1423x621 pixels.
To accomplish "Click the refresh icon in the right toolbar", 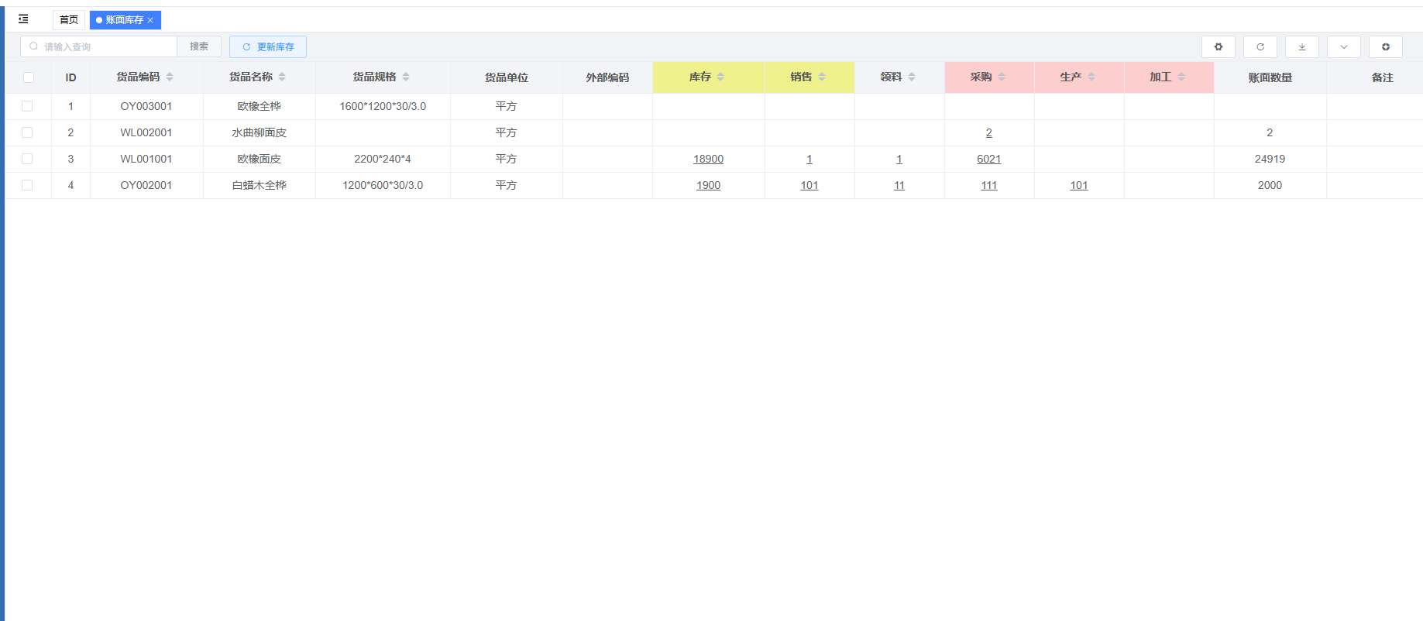I will point(1260,47).
